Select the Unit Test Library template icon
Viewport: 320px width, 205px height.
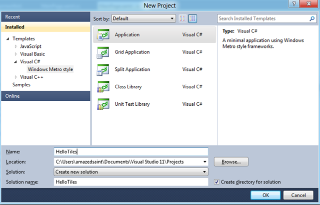click(103, 104)
